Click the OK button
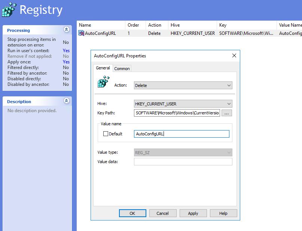The image size is (302, 231). pos(132,213)
